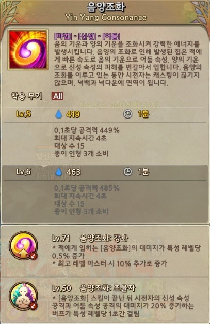Click the 음양조화 Korean skill title

point(106,7)
